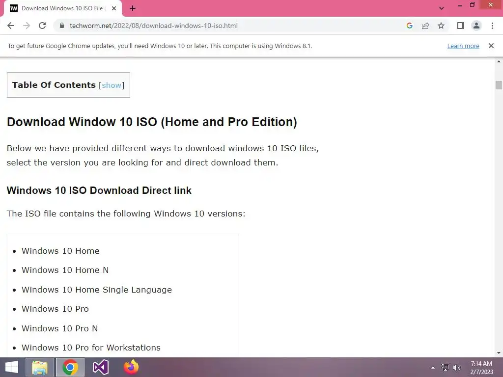Click the vertical scrollbar thumb
This screenshot has width=503, height=377.
pyautogui.click(x=499, y=85)
